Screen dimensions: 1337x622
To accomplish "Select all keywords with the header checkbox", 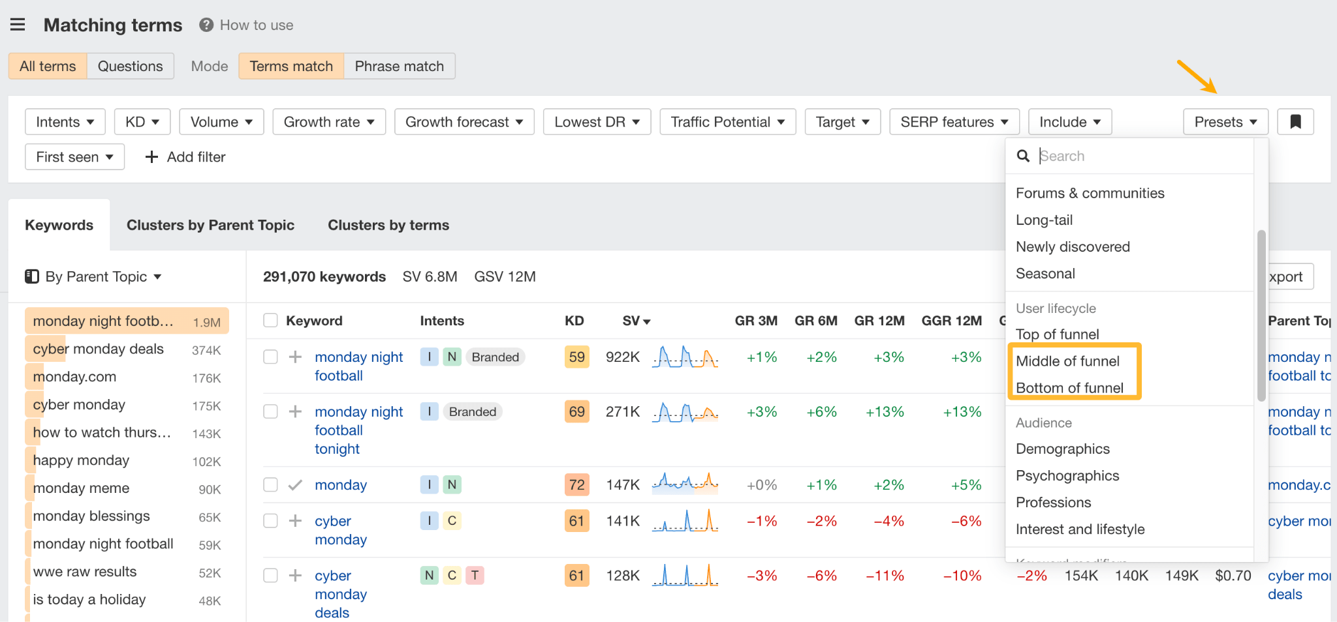I will (270, 320).
